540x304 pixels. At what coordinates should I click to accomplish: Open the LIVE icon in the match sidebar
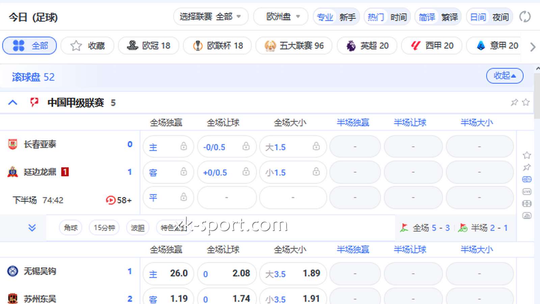(x=527, y=192)
